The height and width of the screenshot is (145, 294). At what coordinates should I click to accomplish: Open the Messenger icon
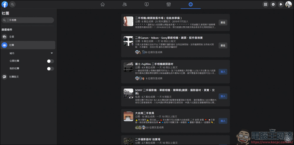click(273, 4)
